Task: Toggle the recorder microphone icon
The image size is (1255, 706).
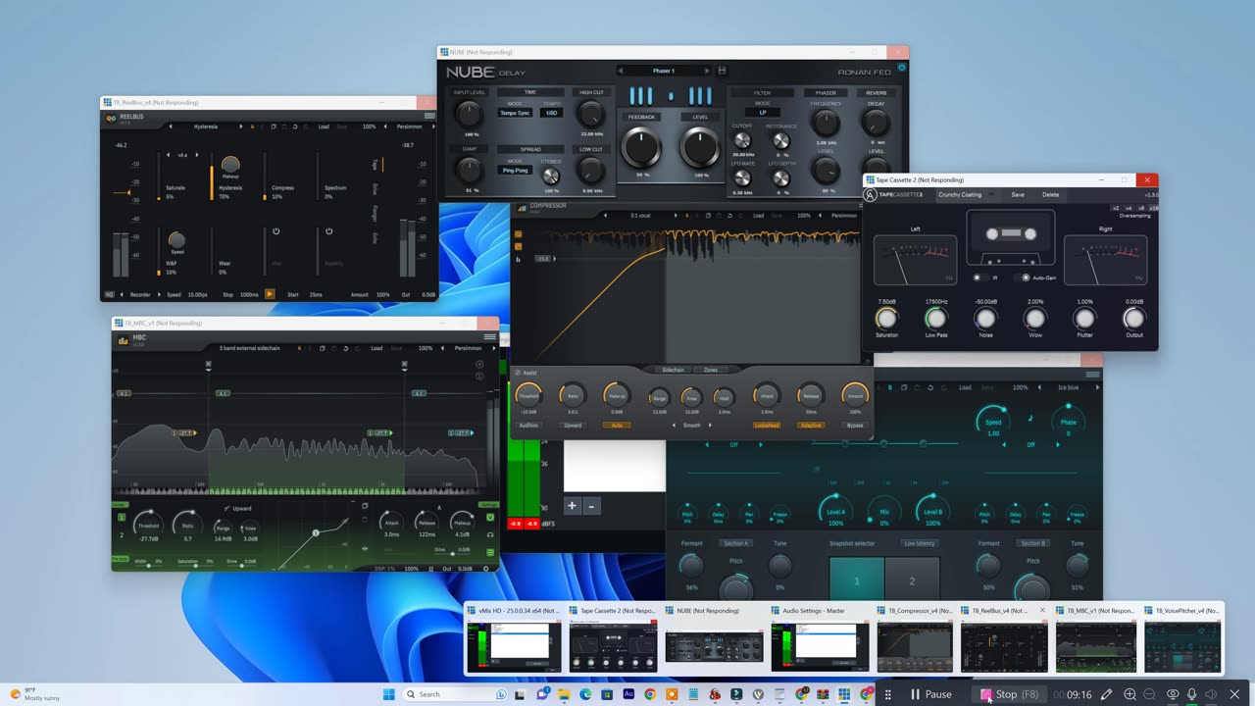Action: click(x=1192, y=694)
